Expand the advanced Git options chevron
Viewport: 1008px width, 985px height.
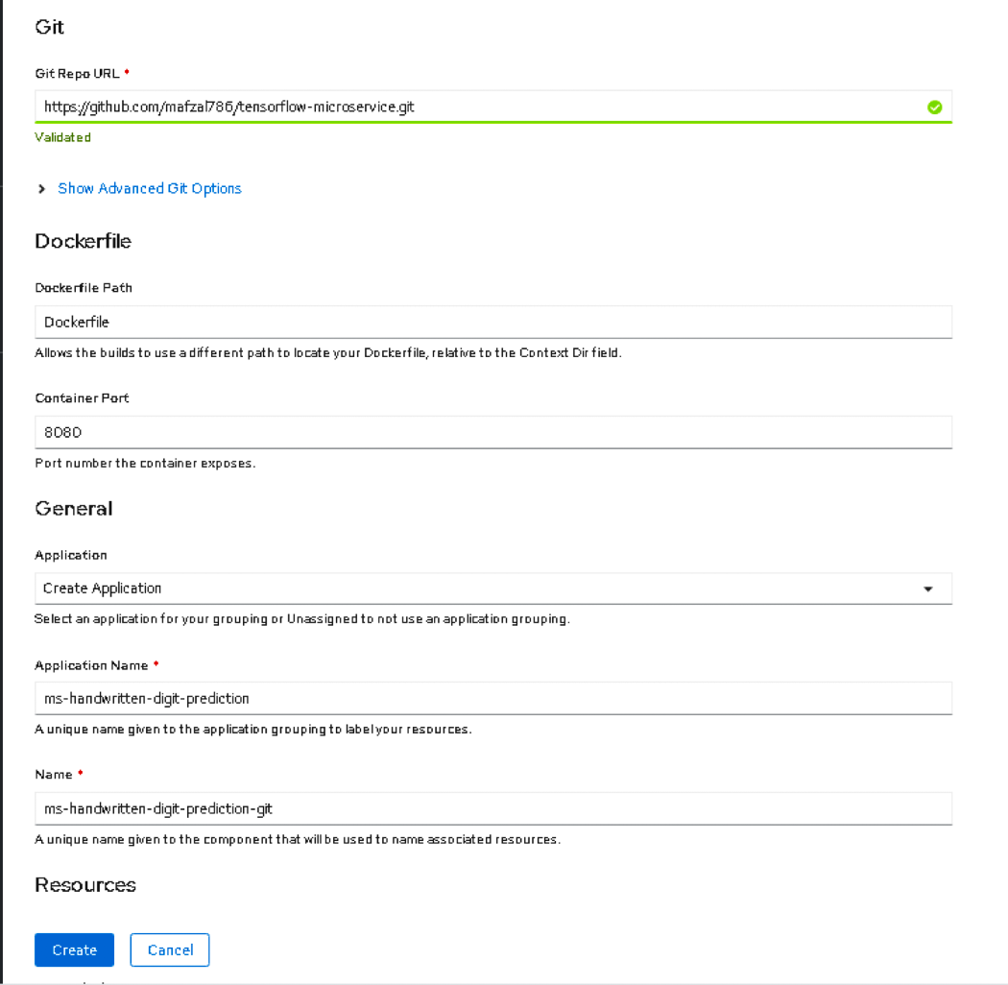[x=42, y=189]
